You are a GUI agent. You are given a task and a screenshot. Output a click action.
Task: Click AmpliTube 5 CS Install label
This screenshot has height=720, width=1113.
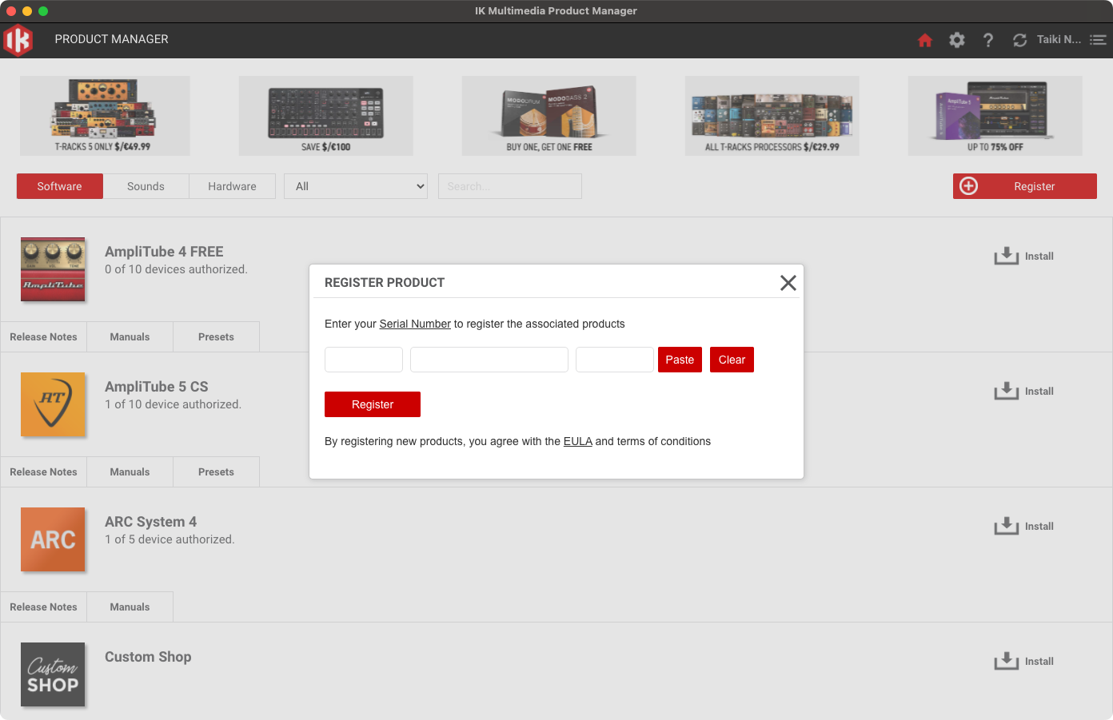(x=1039, y=391)
